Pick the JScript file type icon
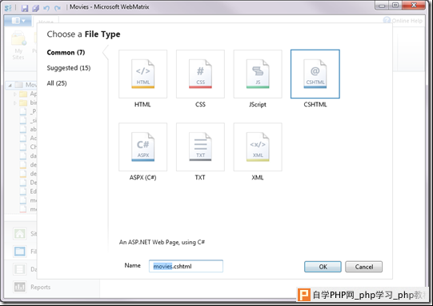The width and height of the screenshot is (433, 306). (x=258, y=74)
